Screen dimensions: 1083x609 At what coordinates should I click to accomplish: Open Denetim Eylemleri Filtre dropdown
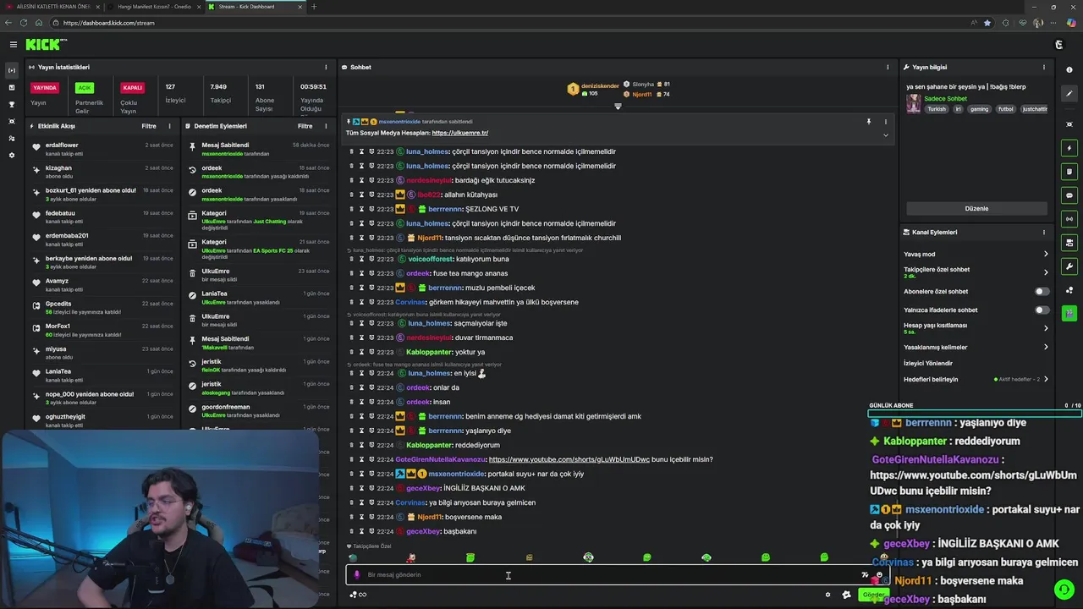click(305, 126)
